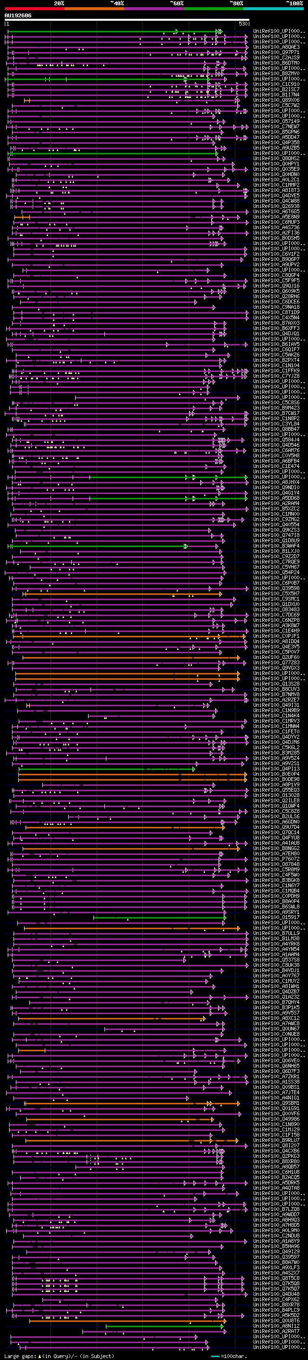Click the orange alignment bar for Q2UF60
This screenshot has width=308, height=1360.
pos(130,658)
